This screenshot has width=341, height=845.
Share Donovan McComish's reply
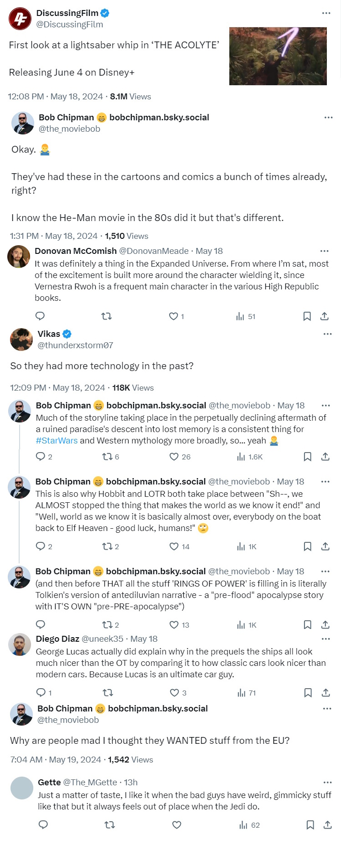(325, 316)
